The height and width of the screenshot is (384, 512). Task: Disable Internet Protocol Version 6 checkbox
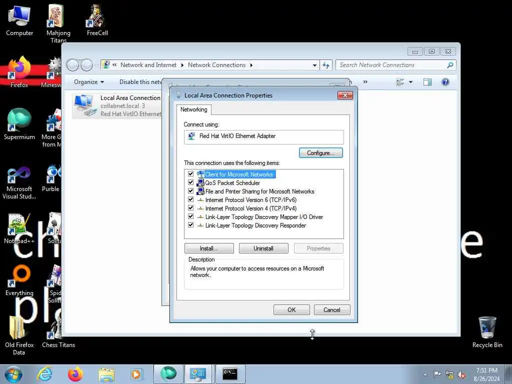(190, 199)
